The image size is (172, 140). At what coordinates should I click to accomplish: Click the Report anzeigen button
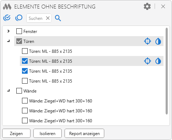(84, 133)
